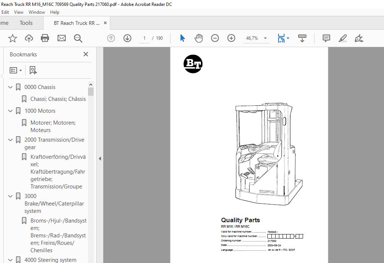Image resolution: width=384 pixels, height=263 pixels.
Task: Select the highlight text pen tool
Action: [343, 38]
